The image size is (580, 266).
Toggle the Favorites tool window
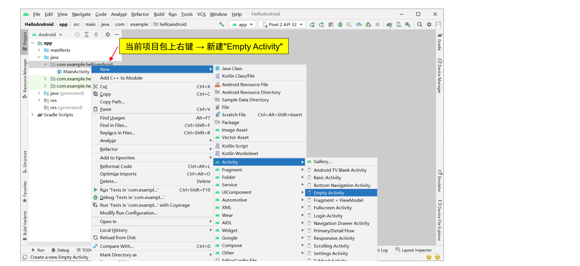pyautogui.click(x=25, y=192)
